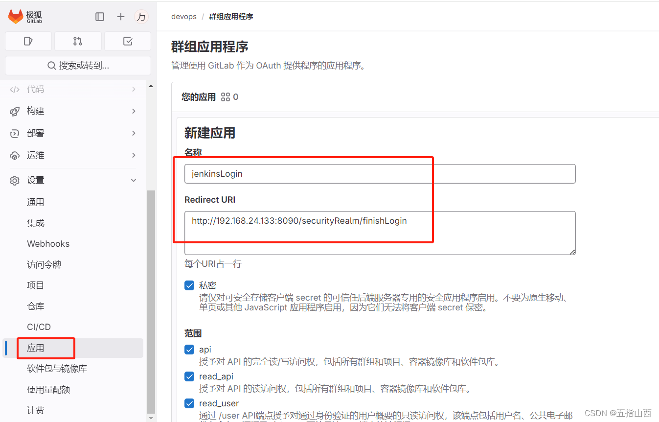Click the sidebar scrollbar down arrow
Viewport: 659px width, 422px height.
[151, 418]
